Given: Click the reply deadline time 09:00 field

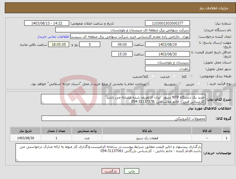Looking at the screenshot, I should click(122, 44).
